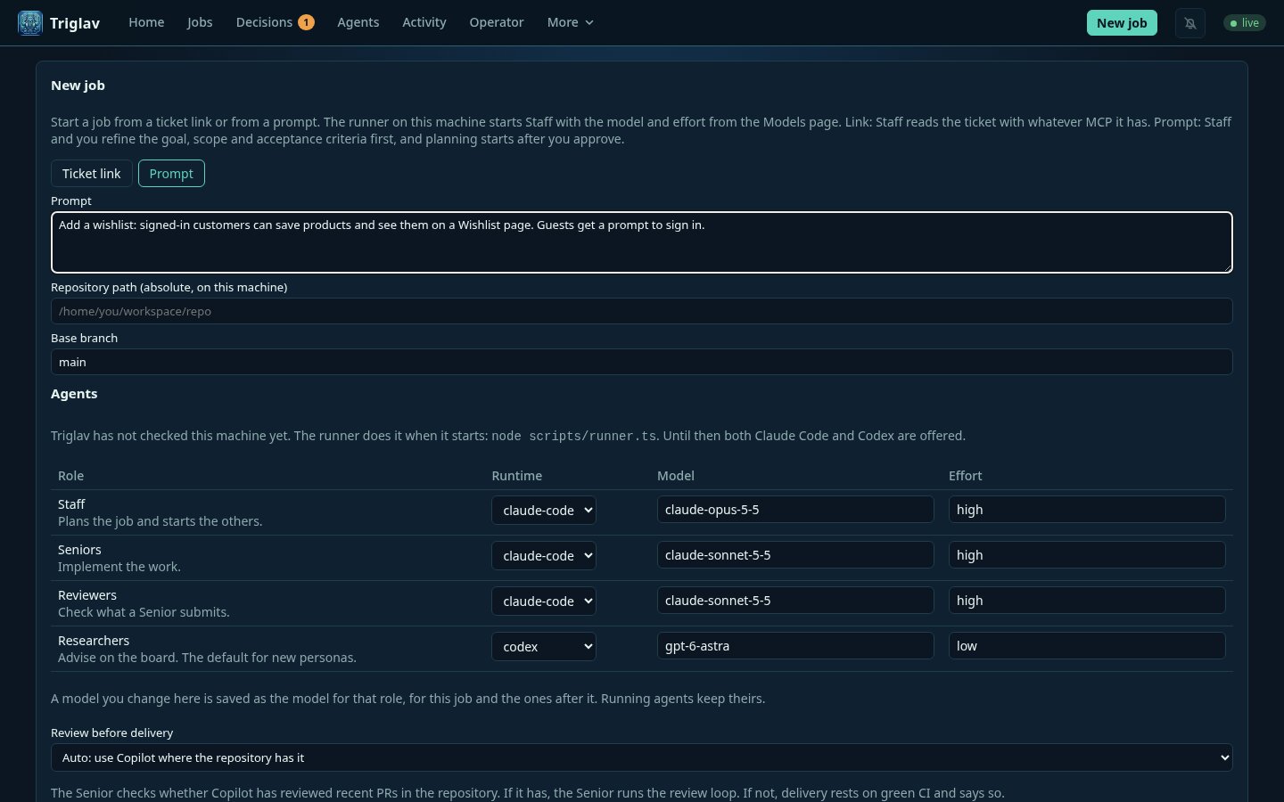
Task: Click the 'Plans the job and starts the others.' text
Action: pyautogui.click(x=160, y=521)
